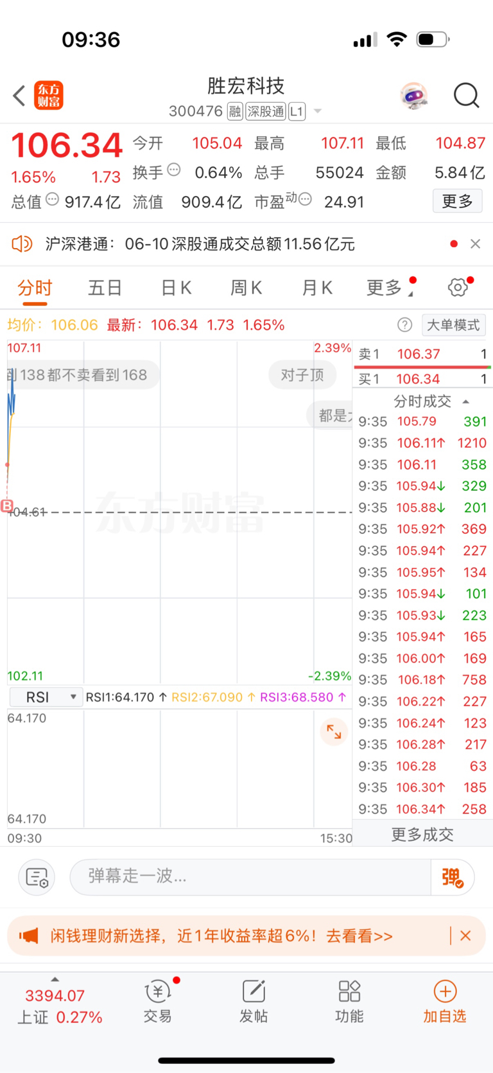Expand the stock title dropdown arrow
The image size is (493, 1073).
[317, 112]
